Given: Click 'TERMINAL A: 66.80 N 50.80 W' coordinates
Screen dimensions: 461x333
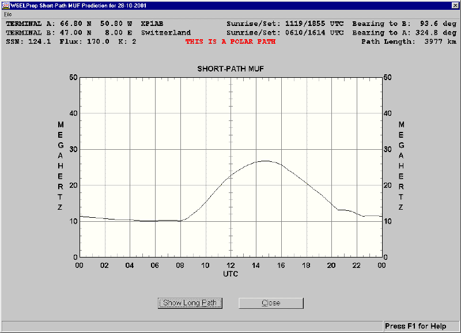Looking at the screenshot, I should click(x=69, y=24).
